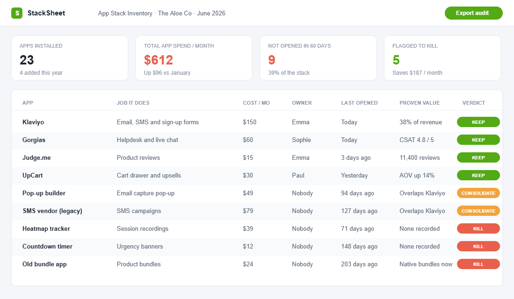Sort by the PROVEN VALUE header
This screenshot has width=514, height=299.
coord(420,103)
